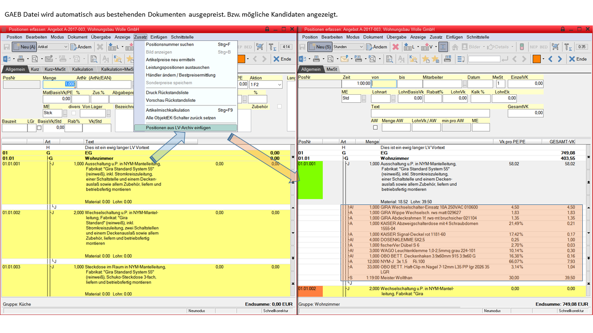The width and height of the screenshot is (593, 333).
Task: Toggle the divers checkbox in left window
Action: click(74, 113)
